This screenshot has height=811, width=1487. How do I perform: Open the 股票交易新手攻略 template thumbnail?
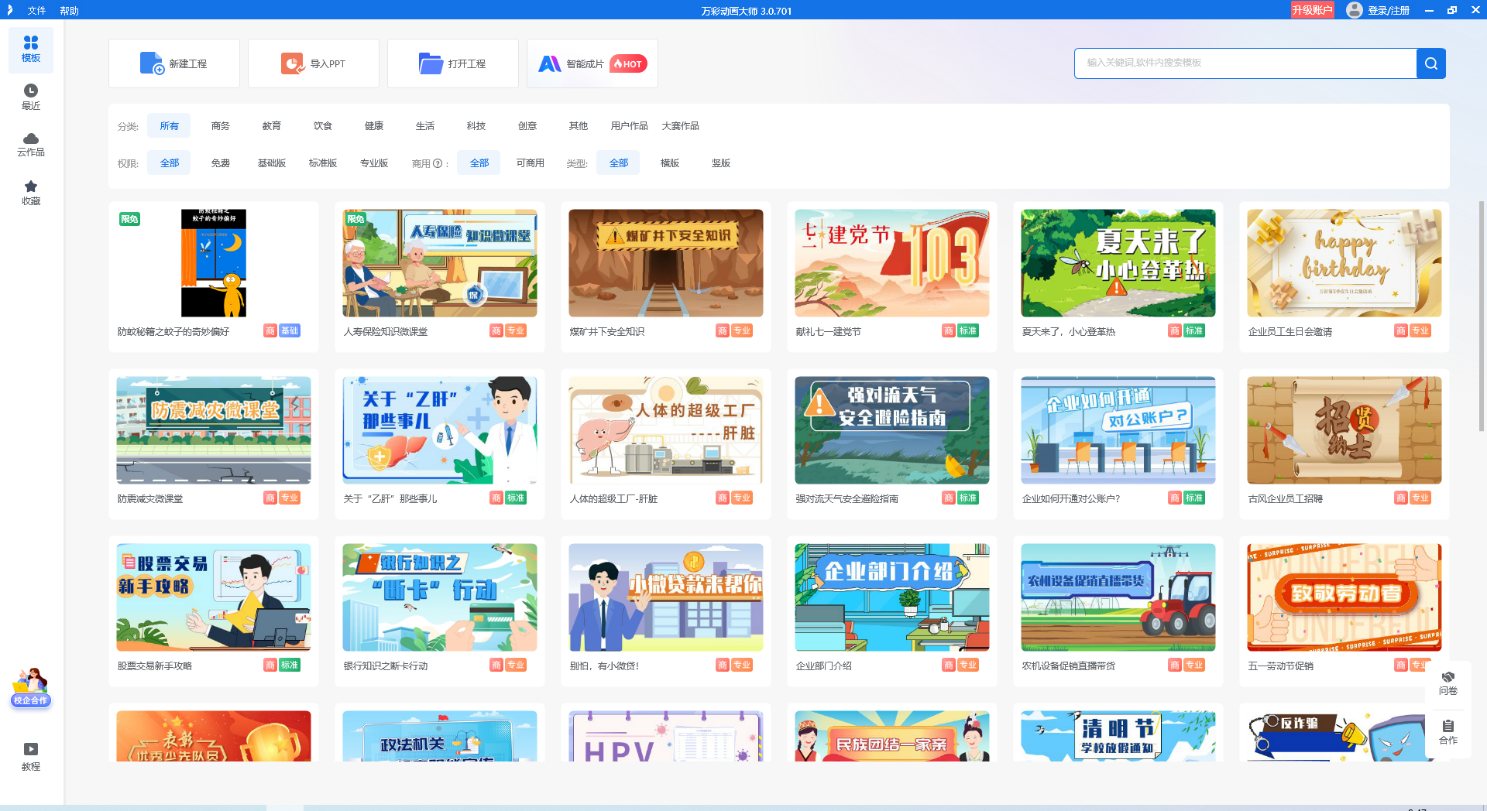214,597
